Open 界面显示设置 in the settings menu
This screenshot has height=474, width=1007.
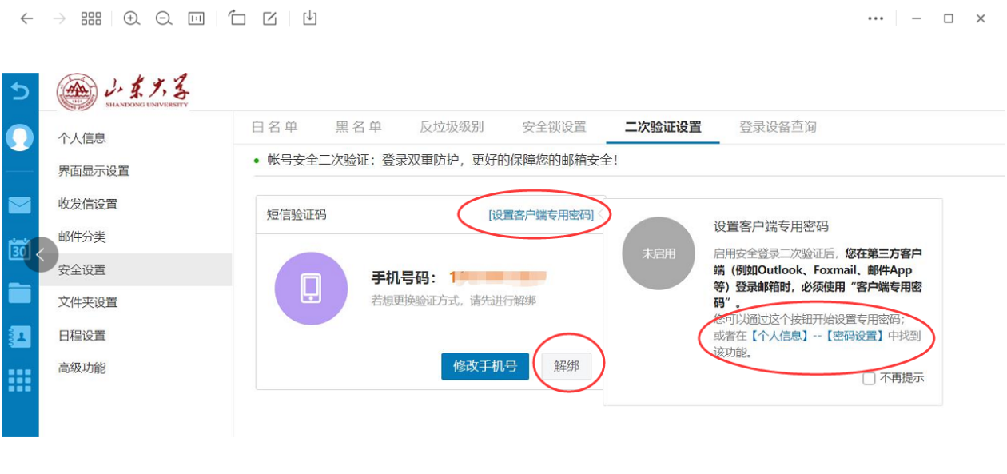(94, 171)
